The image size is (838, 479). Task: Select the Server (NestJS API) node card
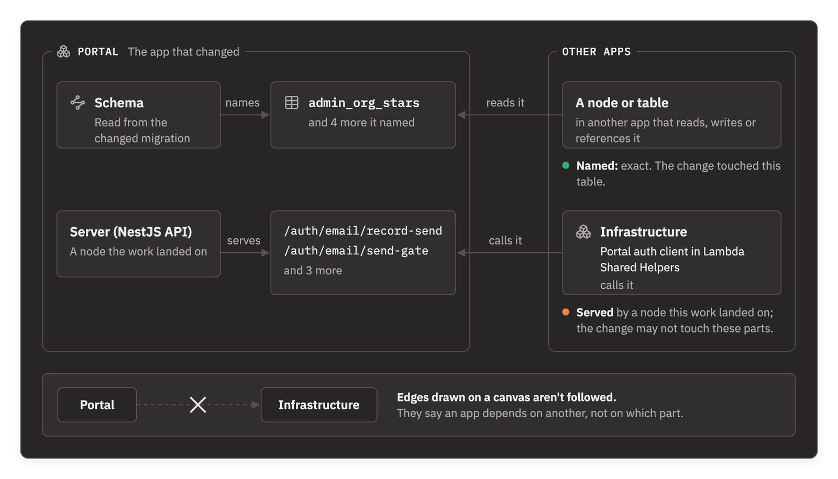tap(139, 244)
